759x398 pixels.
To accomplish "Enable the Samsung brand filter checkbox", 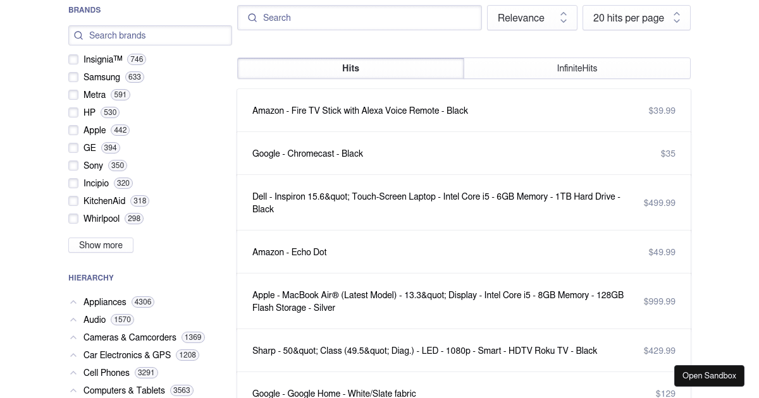I will tap(73, 77).
